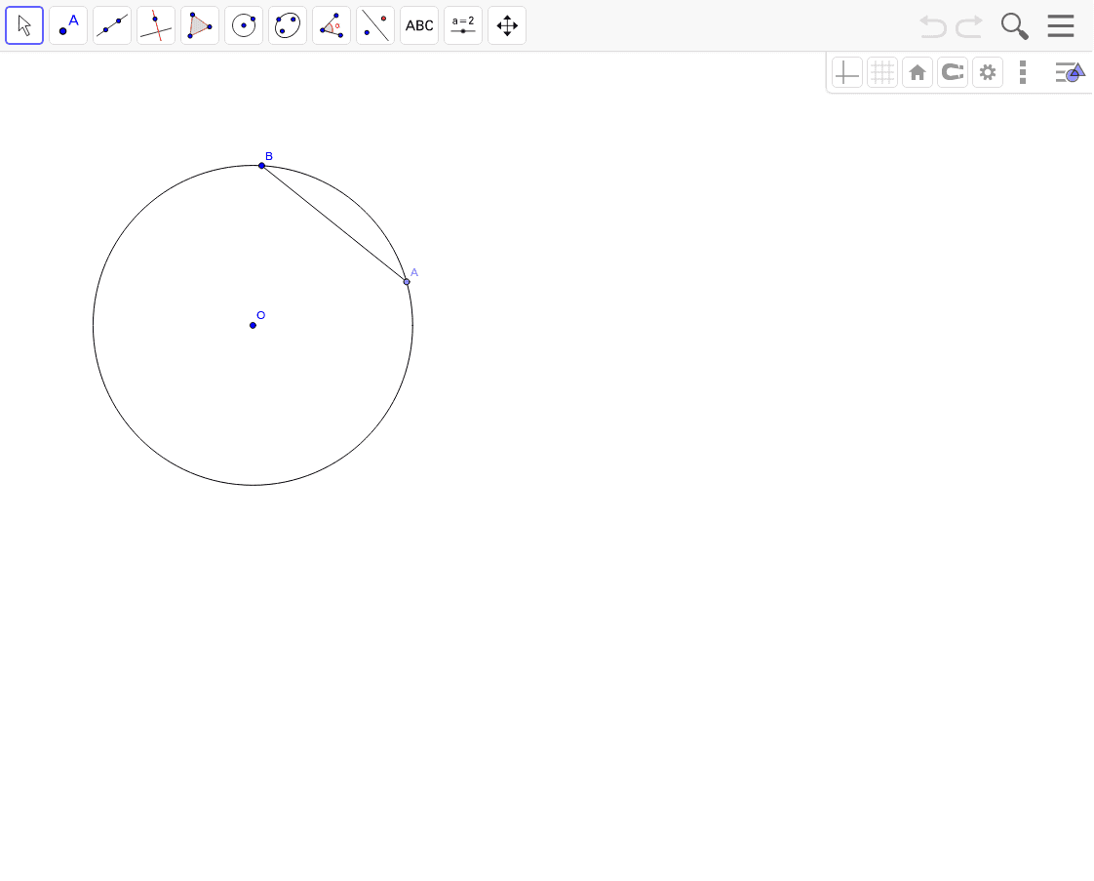Toggle the style bar button
This screenshot has height=881, width=1094.
coord(1070,72)
